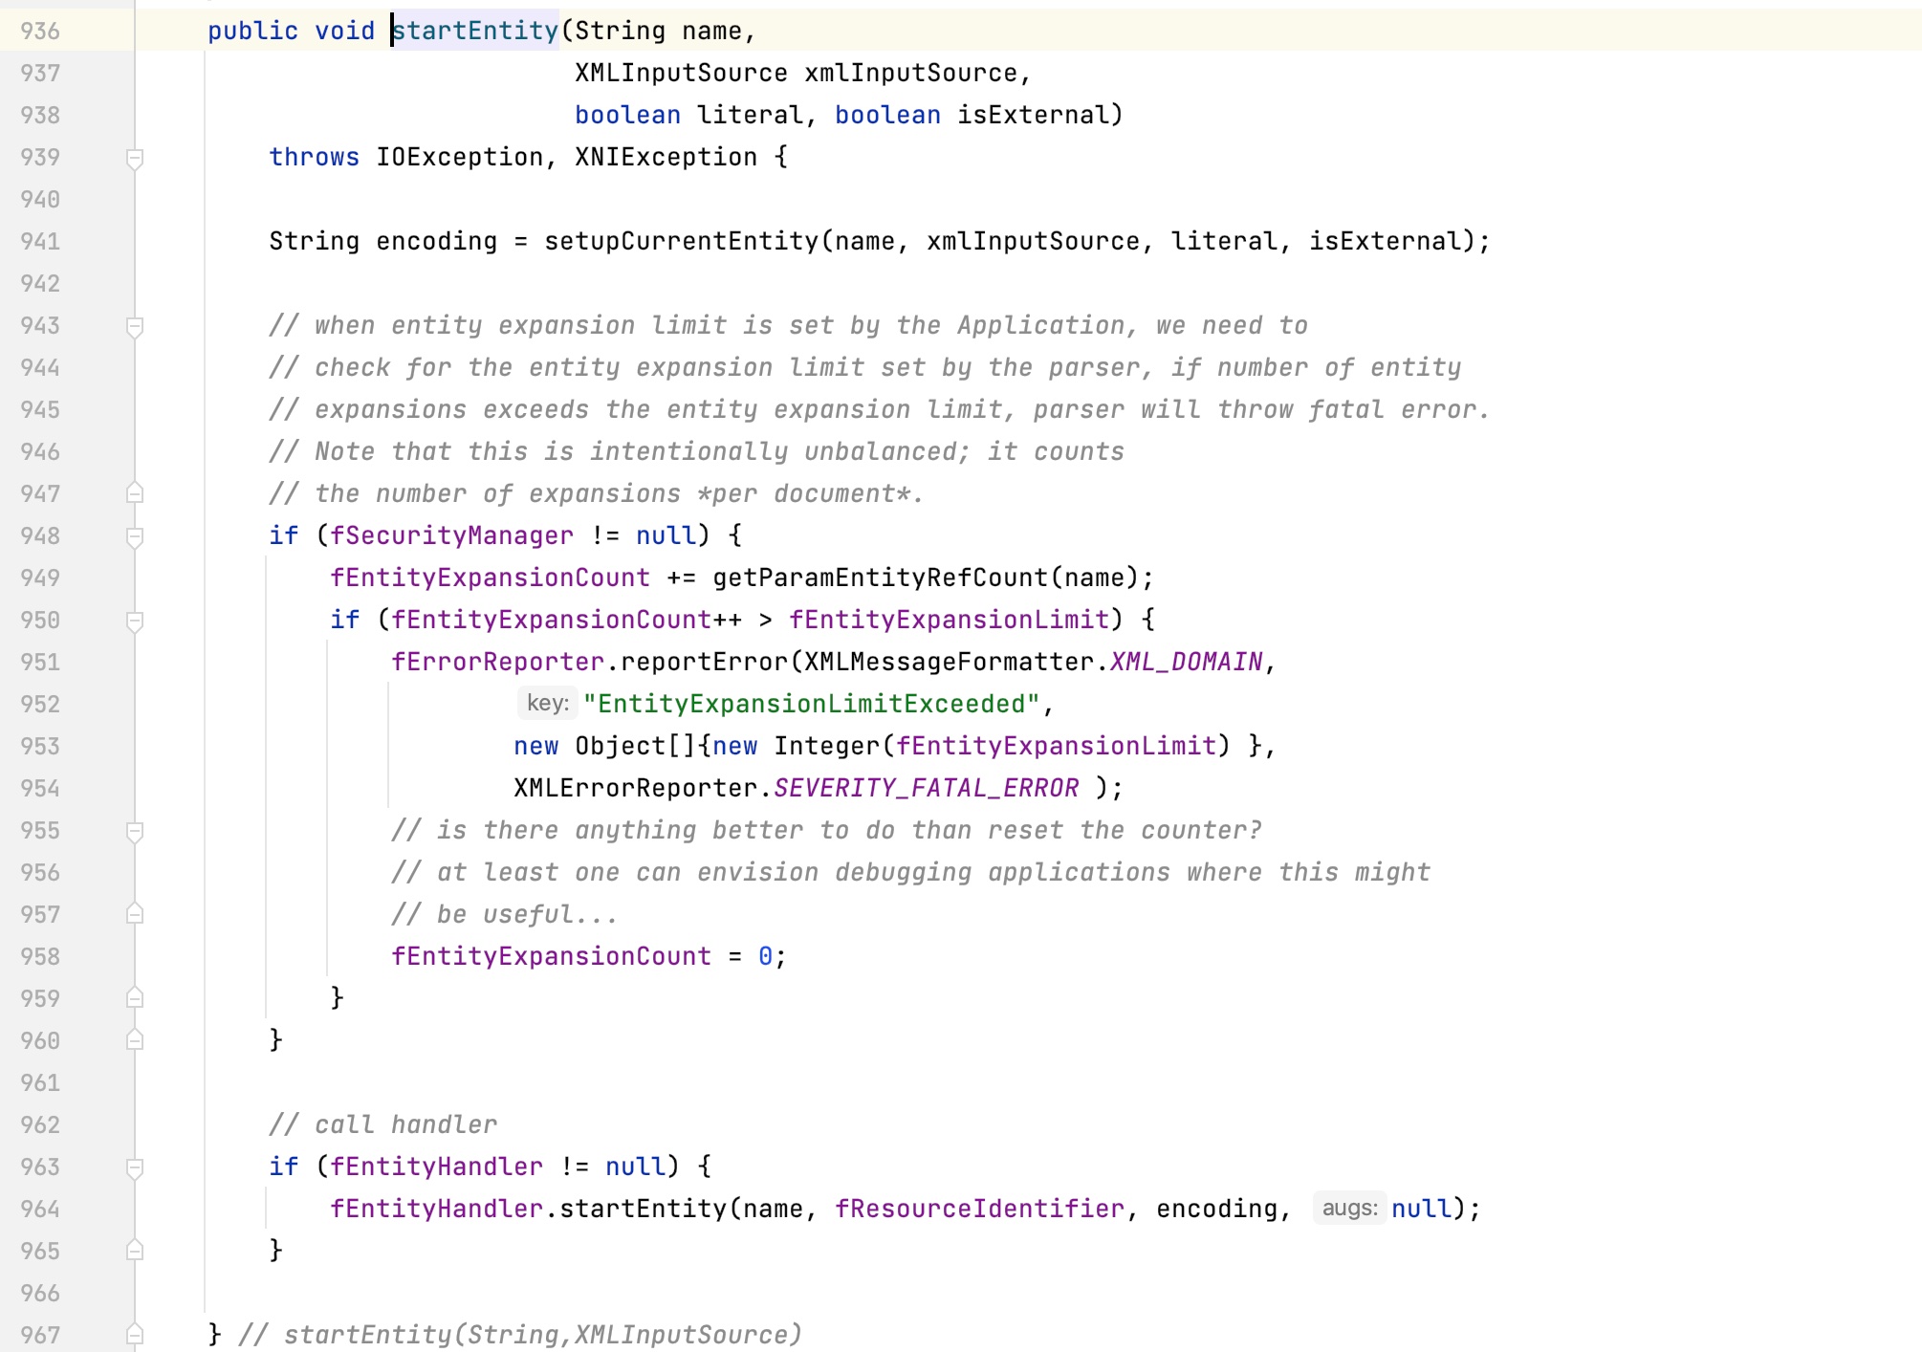The height and width of the screenshot is (1352, 1922).
Task: Collapse the method fold marker on line 939
Action: (x=135, y=158)
